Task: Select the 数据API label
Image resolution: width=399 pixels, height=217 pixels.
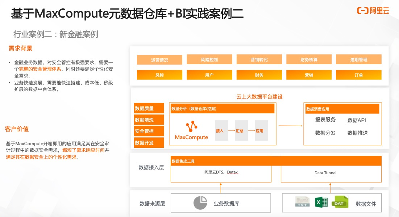Action: point(357,120)
